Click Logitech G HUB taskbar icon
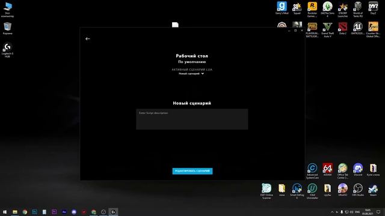This screenshot has height=216, width=385. (113, 212)
